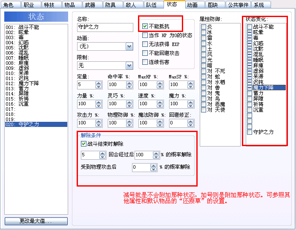
Task: Select state 016: 沉重
Action: pos(36,104)
